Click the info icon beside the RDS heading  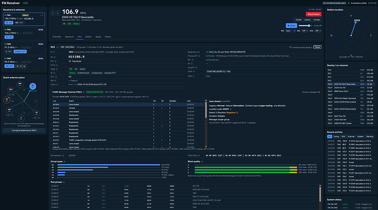(57, 47)
